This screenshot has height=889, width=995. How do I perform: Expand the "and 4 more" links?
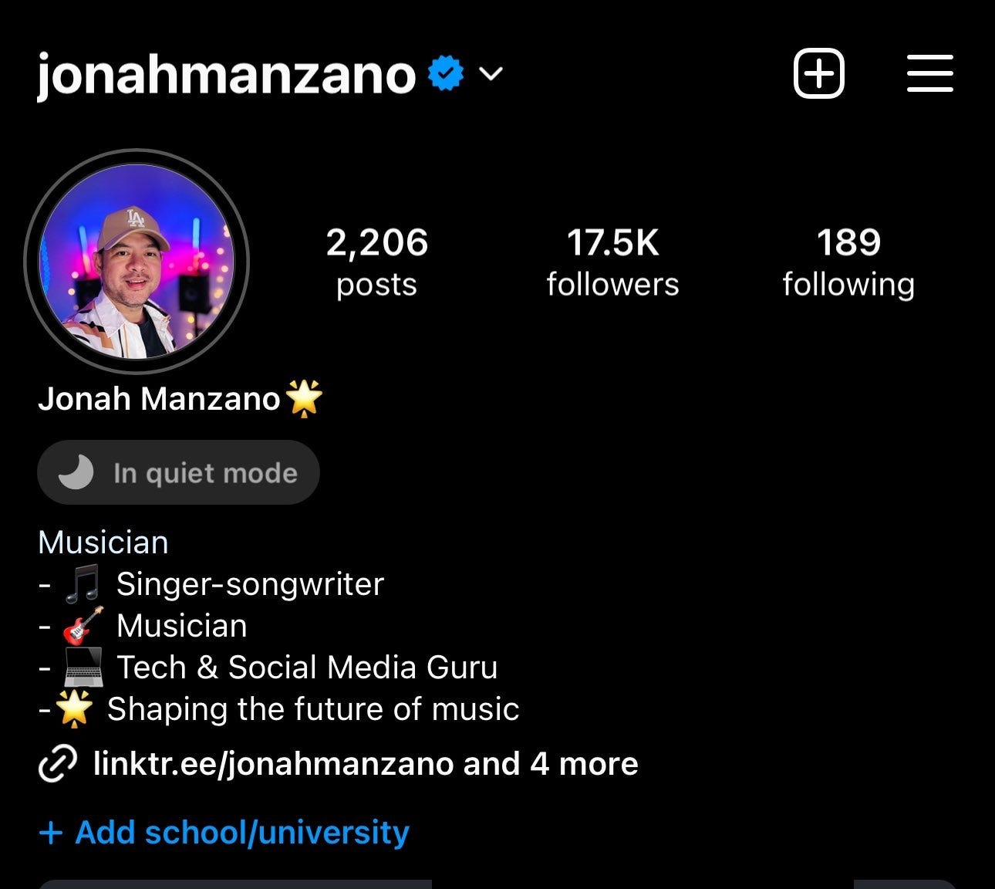(551, 764)
